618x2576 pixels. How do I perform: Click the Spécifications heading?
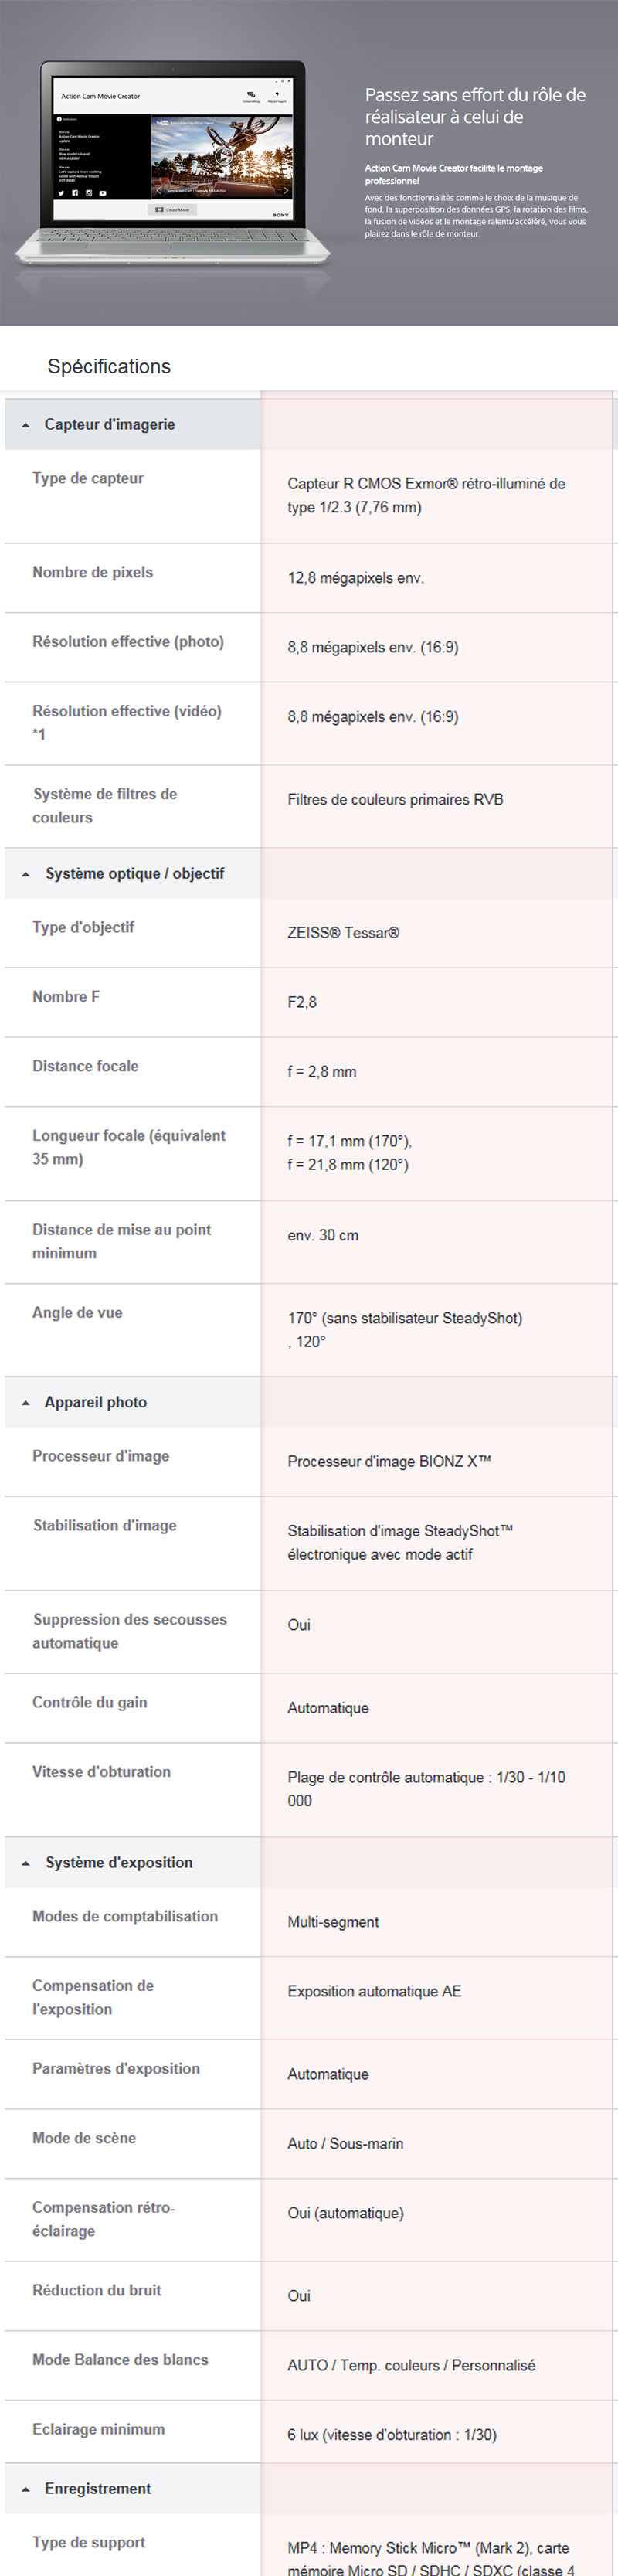point(109,367)
